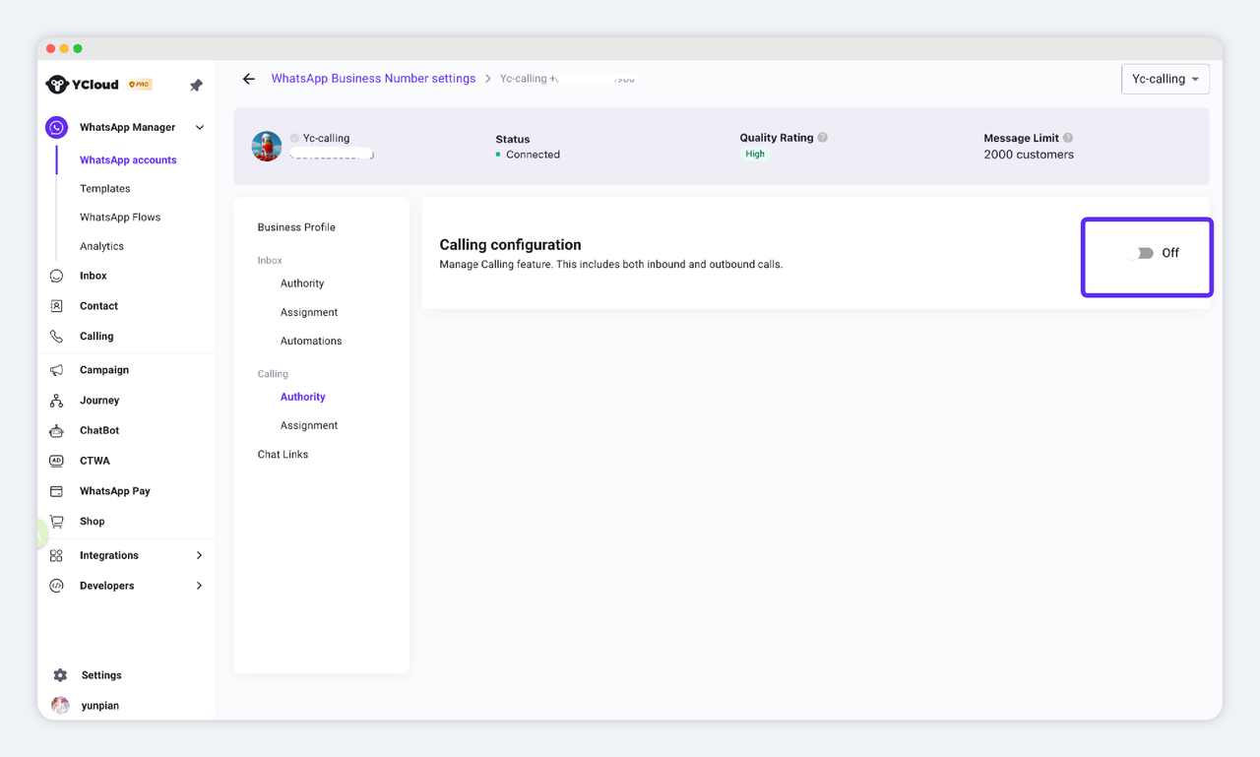Open the ChatBot robot icon
1260x757 pixels.
pos(56,431)
